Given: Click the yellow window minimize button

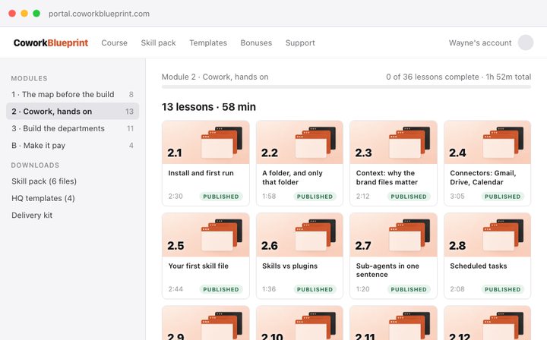Looking at the screenshot, I should pyautogui.click(x=24, y=13).
